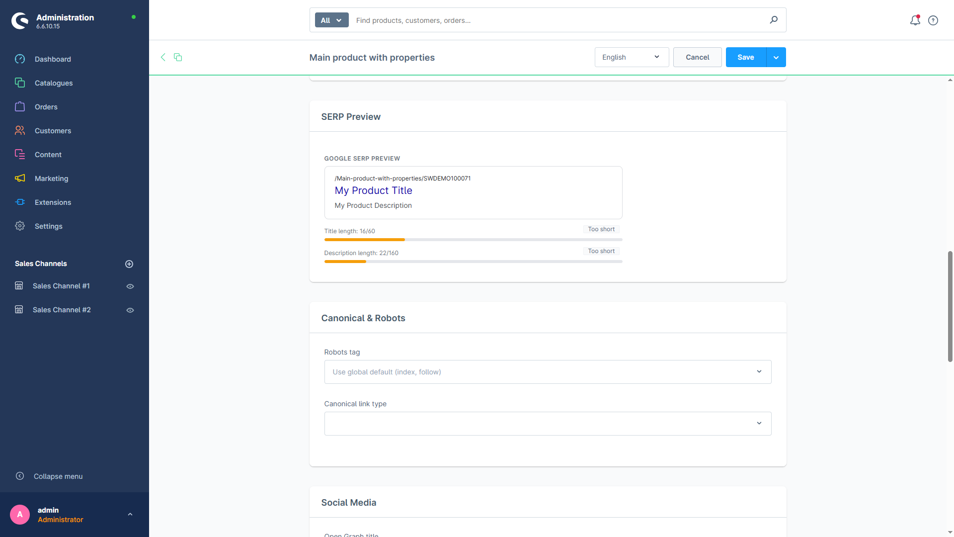954x537 pixels.
Task: Cancel editing the product
Action: 697,57
